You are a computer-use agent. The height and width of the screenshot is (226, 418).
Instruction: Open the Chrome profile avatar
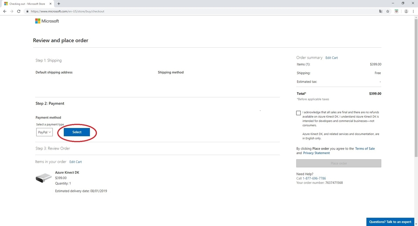(406, 11)
